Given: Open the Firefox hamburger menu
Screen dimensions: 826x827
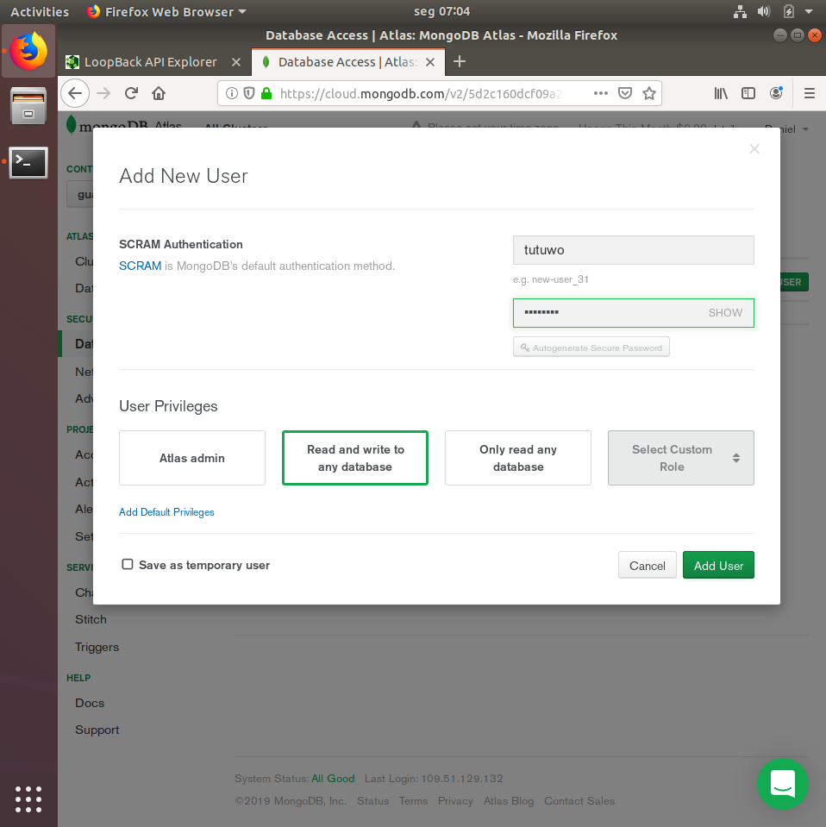Looking at the screenshot, I should [x=808, y=92].
